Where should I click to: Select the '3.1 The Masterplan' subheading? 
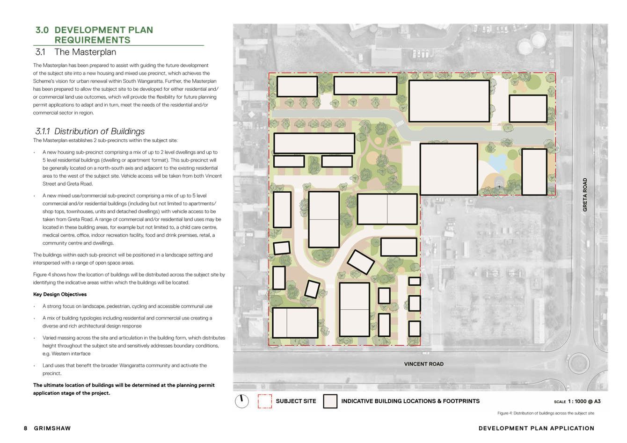coord(76,52)
